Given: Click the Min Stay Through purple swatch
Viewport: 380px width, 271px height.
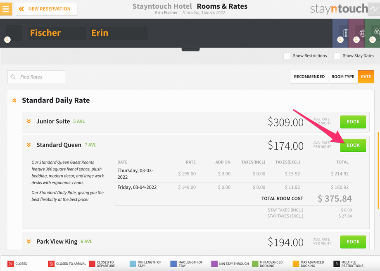Looking at the screenshot, I should (214, 264).
